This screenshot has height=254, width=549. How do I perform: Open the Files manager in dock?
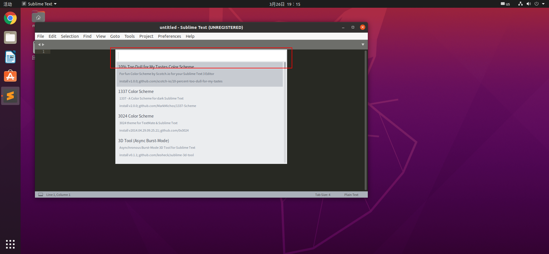click(10, 37)
